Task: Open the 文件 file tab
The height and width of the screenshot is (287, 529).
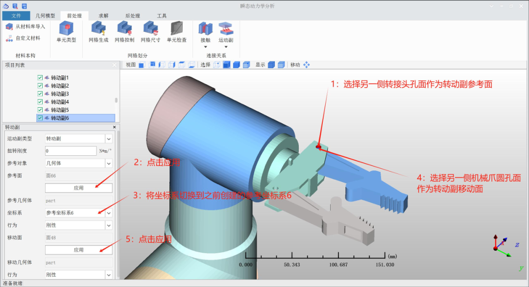Action: coord(16,16)
